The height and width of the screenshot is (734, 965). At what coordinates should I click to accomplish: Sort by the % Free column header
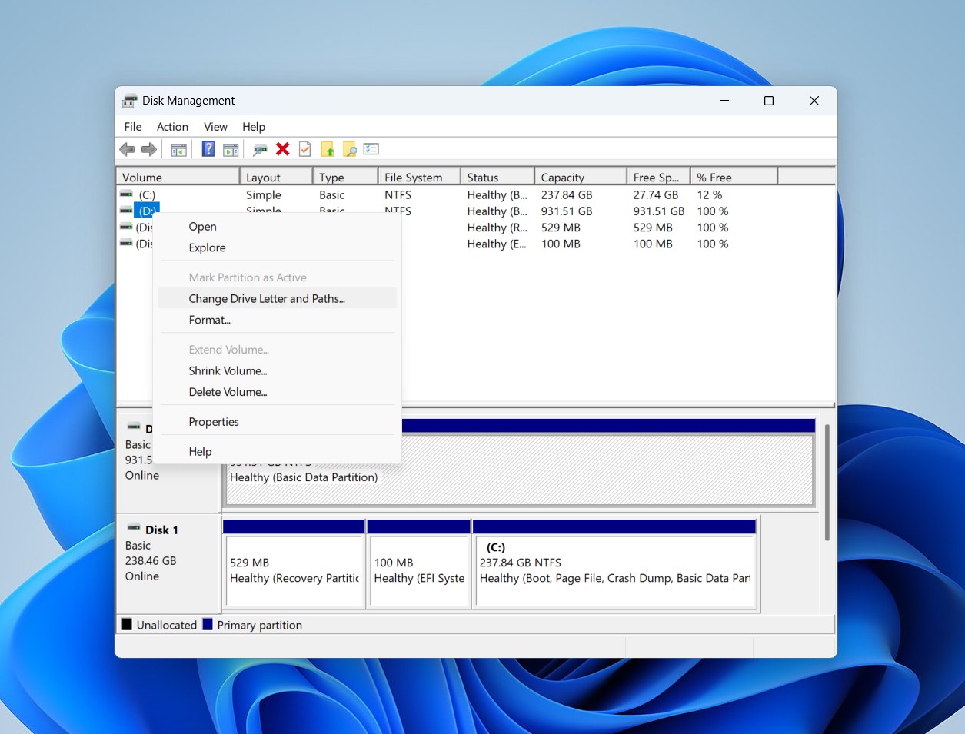coord(734,177)
